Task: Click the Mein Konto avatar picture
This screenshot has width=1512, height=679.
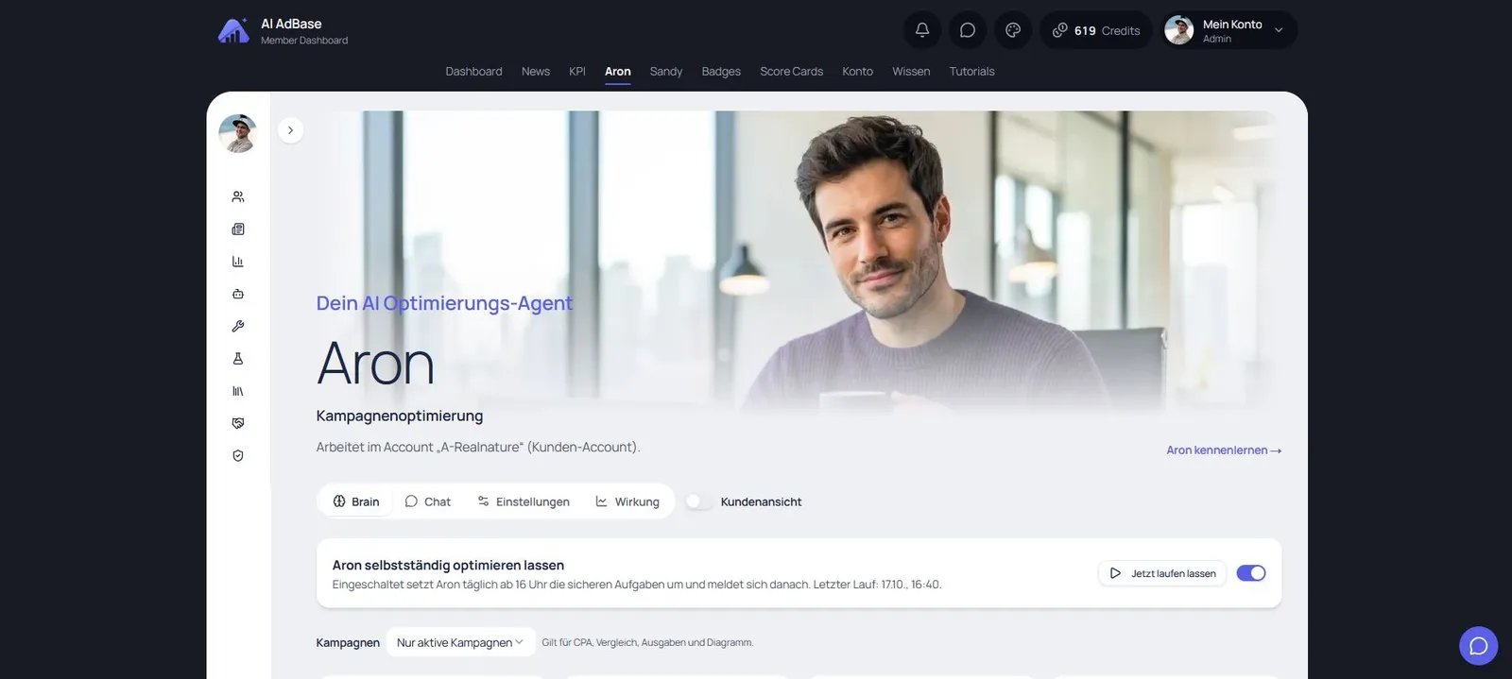Action: pos(1179,30)
